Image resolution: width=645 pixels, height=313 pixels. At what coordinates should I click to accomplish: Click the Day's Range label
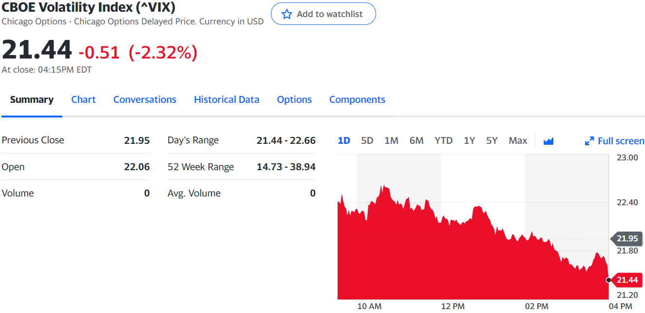point(193,140)
